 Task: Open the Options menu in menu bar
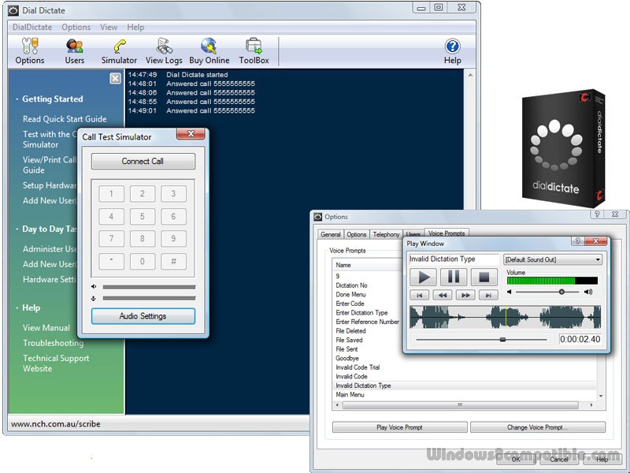point(76,27)
